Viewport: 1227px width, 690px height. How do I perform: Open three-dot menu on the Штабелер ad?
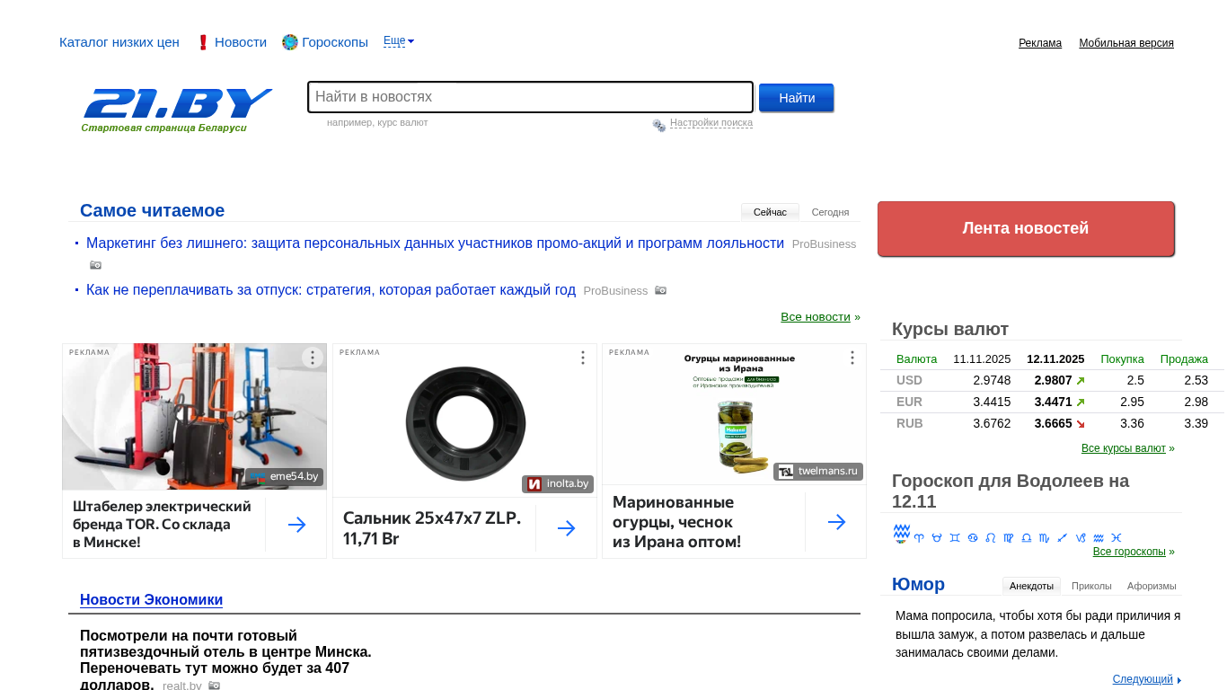point(313,358)
